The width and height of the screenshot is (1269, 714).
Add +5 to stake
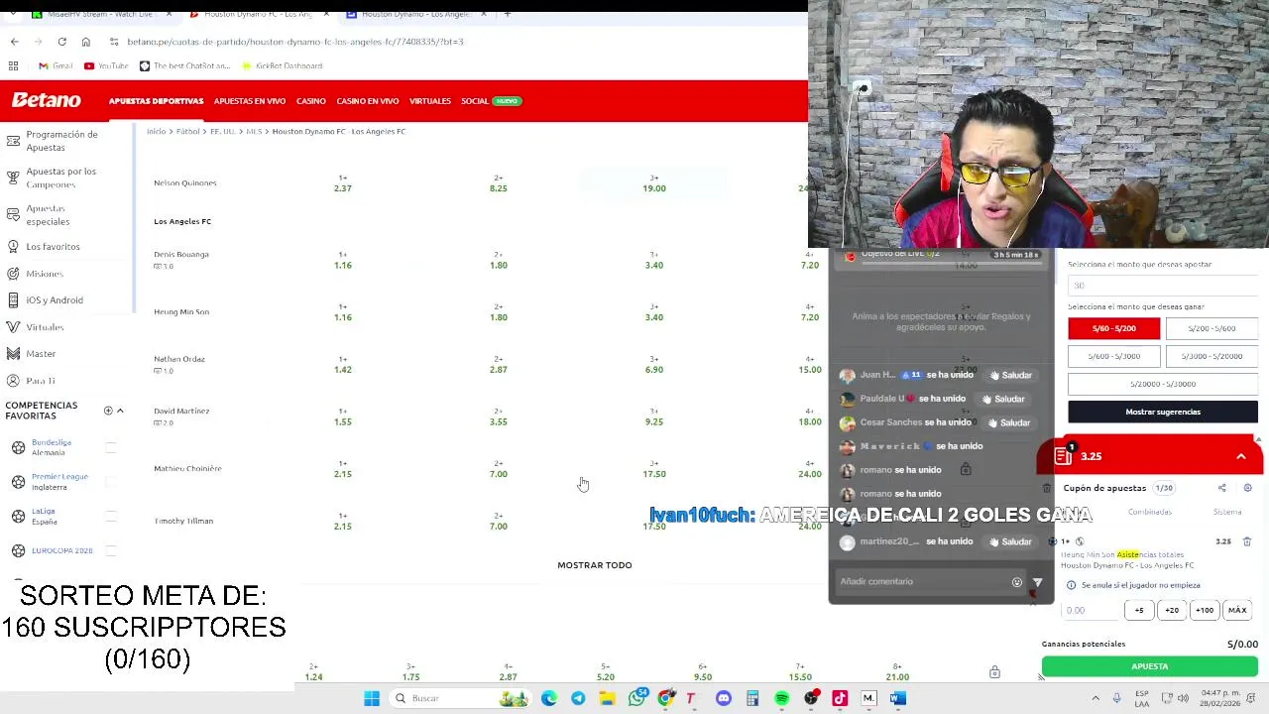1139,610
